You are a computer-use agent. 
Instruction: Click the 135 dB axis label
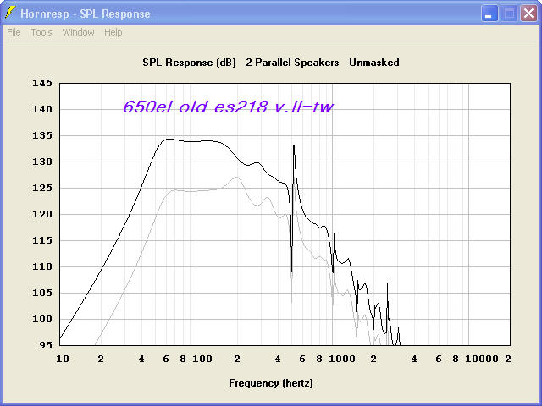(42, 135)
